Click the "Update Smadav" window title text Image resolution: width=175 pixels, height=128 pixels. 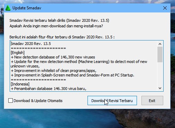coord(27,8)
